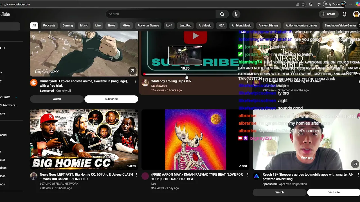The width and height of the screenshot is (360, 202).
Task: Open Crunchyroll anime ad thumbnail
Action: click(x=84, y=54)
